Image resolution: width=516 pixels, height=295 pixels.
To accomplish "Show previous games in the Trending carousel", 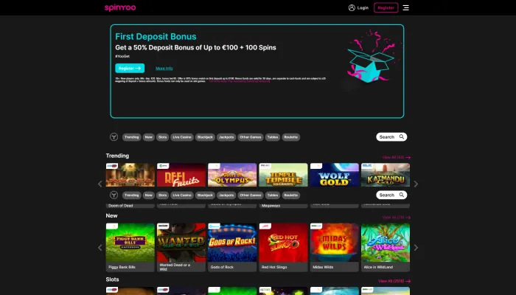I will 100,184.
